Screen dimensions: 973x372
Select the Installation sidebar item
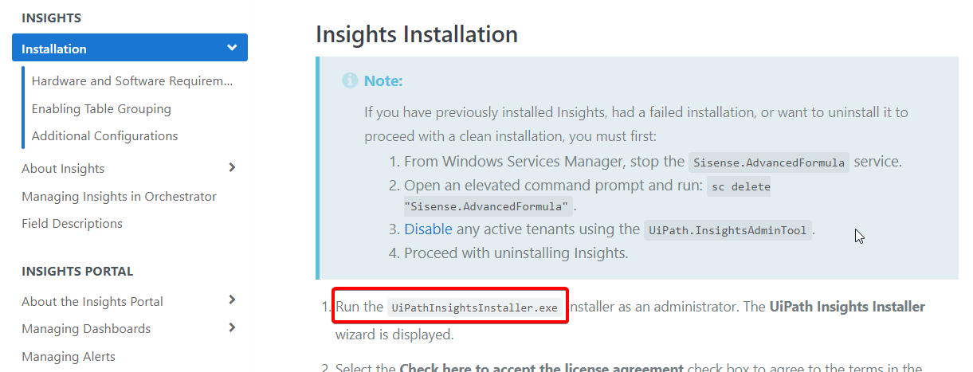pos(54,49)
